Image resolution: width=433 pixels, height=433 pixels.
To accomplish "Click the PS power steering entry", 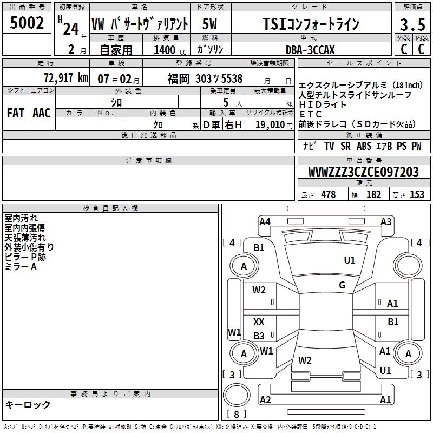I will point(402,146).
